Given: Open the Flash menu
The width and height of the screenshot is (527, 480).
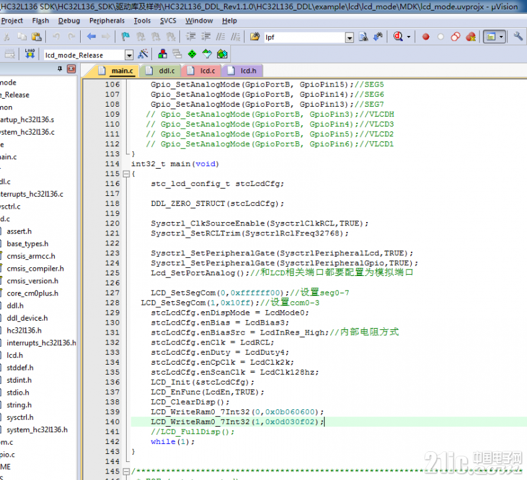Looking at the screenshot, I should pyautogui.click(x=41, y=21).
